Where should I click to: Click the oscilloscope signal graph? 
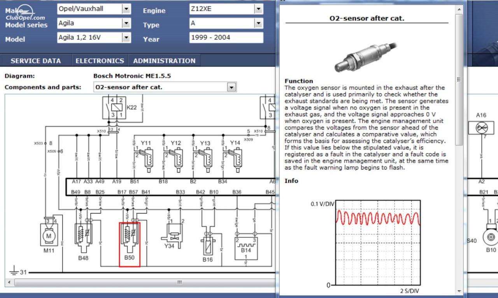click(377, 243)
